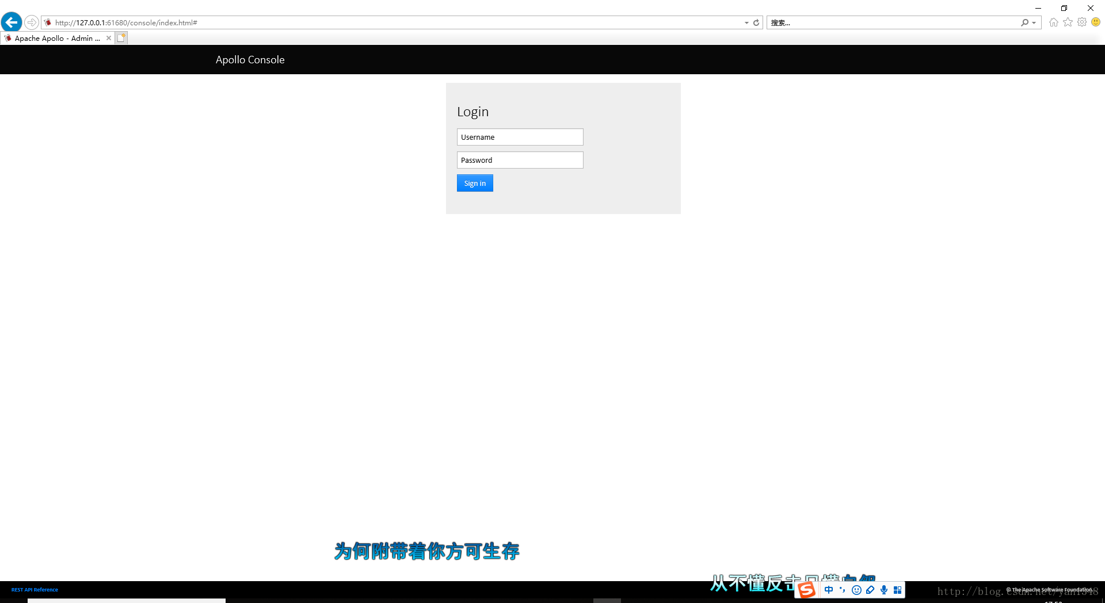Image resolution: width=1105 pixels, height=603 pixels.
Task: Open the REST API Reference link
Action: coord(35,590)
